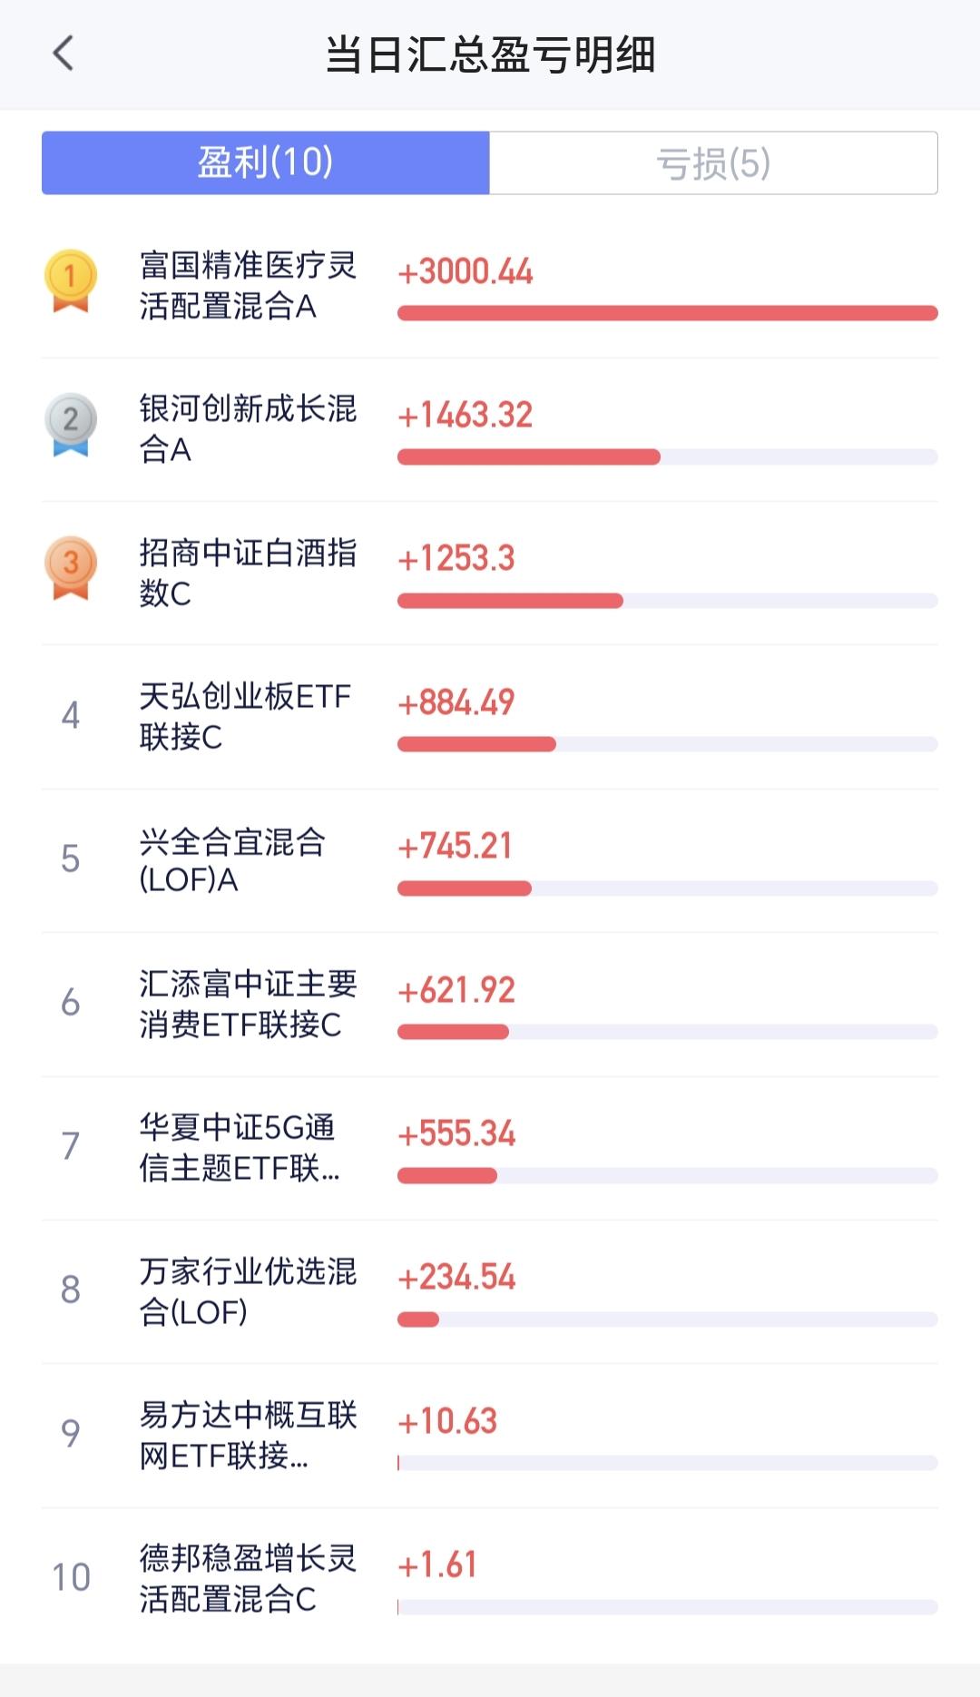980x1697 pixels.
Task: Switch to the 盈利(10) tab
Action: pyautogui.click(x=266, y=162)
